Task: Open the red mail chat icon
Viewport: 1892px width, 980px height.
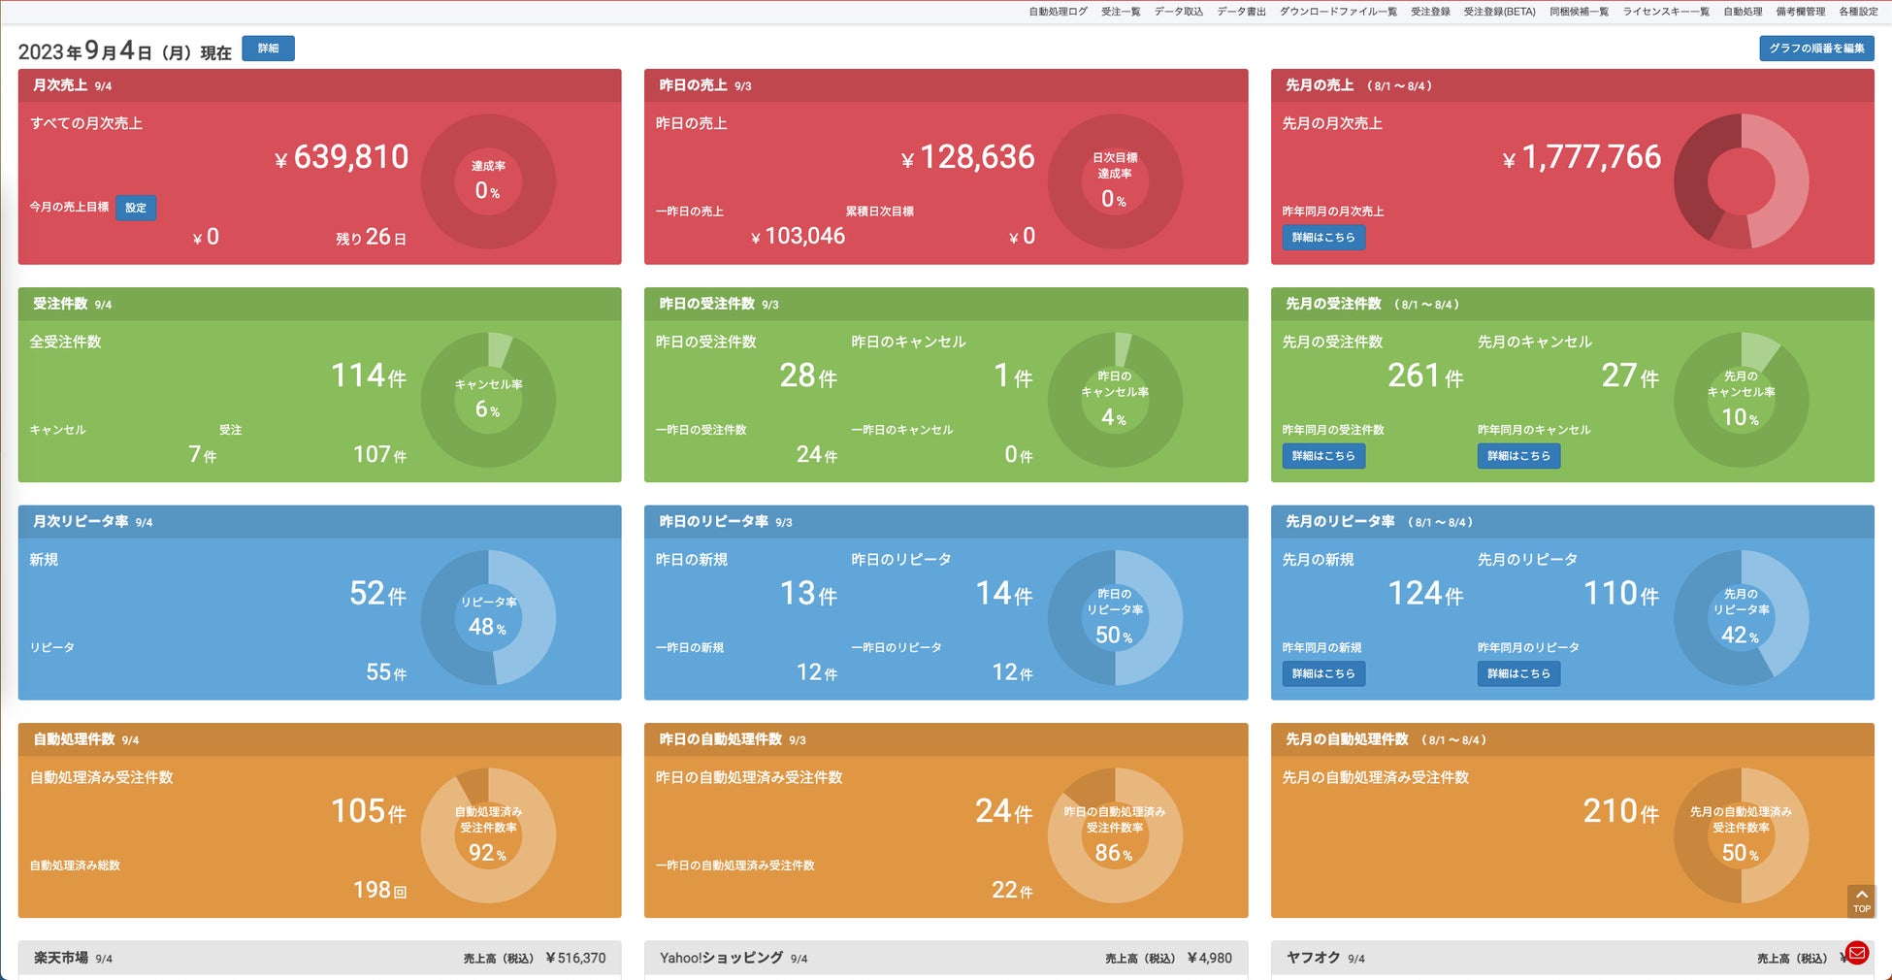Action: (1857, 953)
